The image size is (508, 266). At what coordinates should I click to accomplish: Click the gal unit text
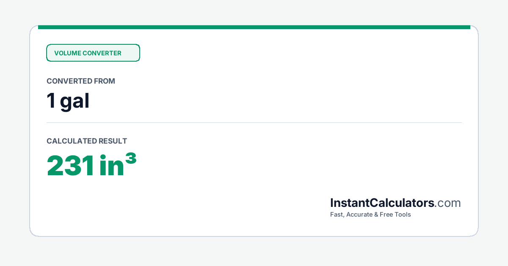[x=75, y=102]
